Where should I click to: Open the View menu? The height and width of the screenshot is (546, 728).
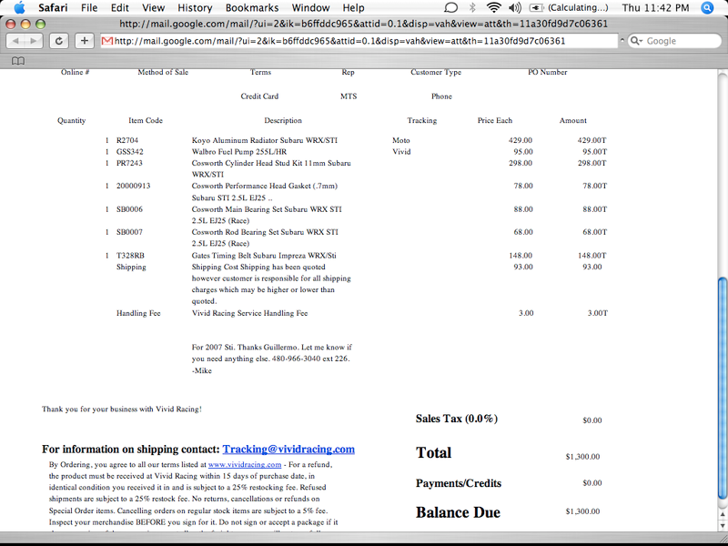[153, 8]
